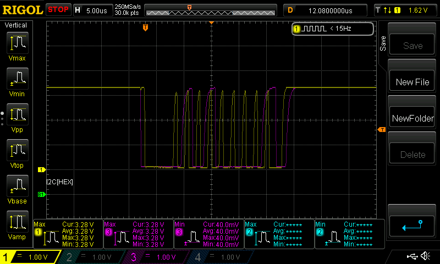
Task: Click the Vertical menu header
Action: pos(16,25)
